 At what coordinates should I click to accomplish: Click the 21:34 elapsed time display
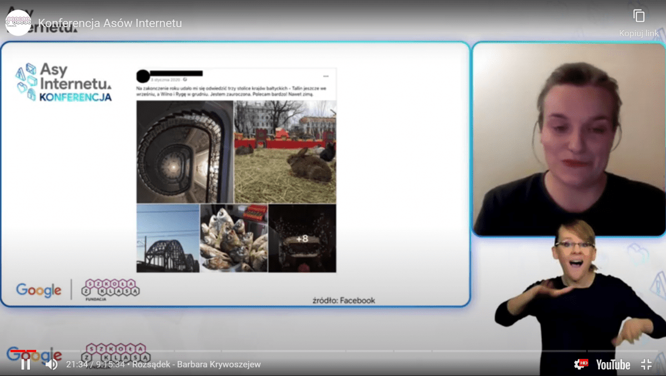[x=78, y=364]
